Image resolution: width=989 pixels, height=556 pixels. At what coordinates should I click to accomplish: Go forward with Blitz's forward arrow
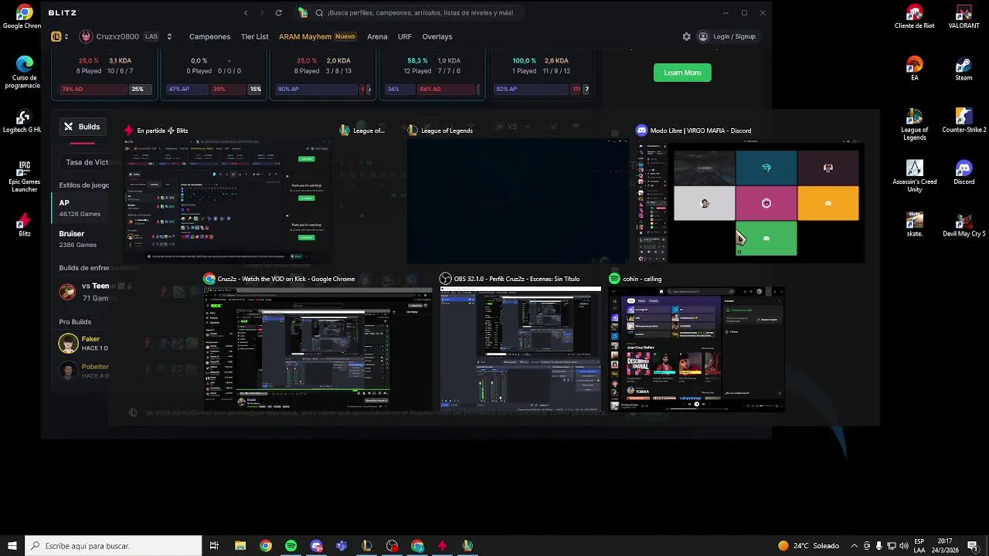[x=262, y=12]
